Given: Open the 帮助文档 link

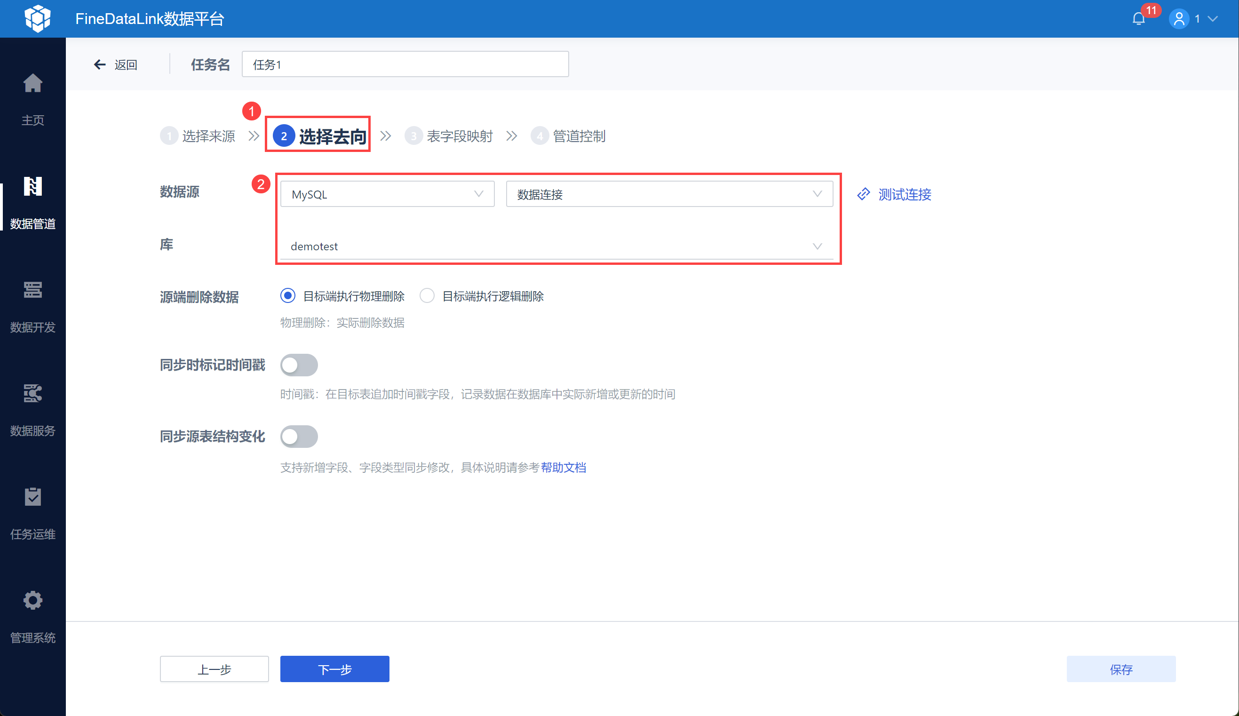Looking at the screenshot, I should [x=563, y=467].
